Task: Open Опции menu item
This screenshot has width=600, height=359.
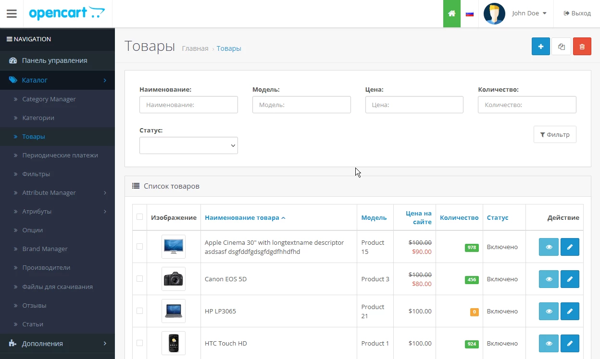Action: (57, 230)
